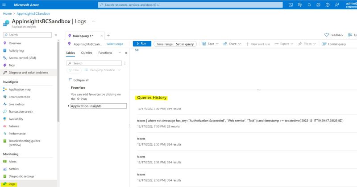Expand the Save dropdown arrow
This screenshot has width=357, height=187.
[217, 44]
